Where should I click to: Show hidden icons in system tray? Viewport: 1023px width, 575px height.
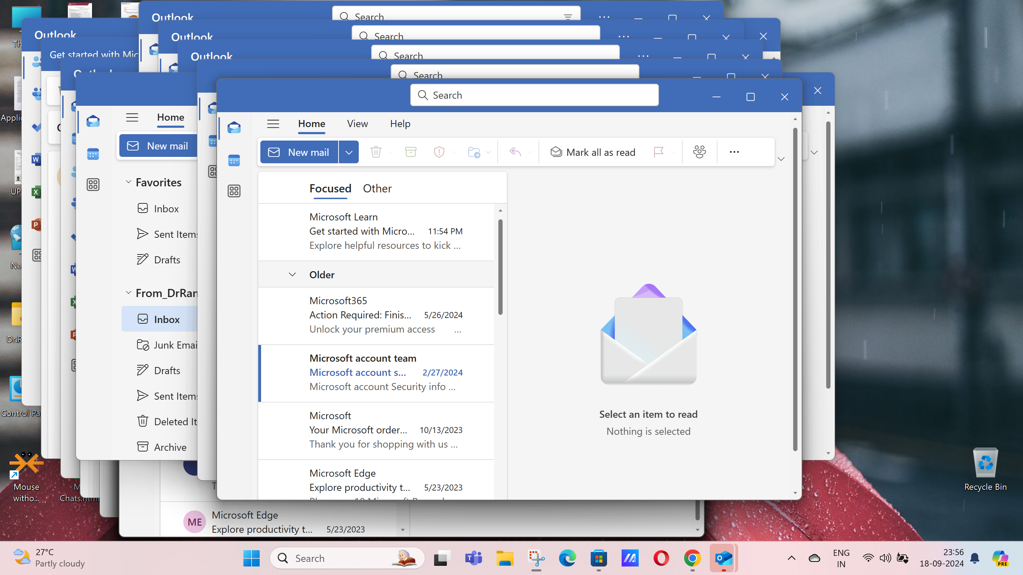(791, 558)
